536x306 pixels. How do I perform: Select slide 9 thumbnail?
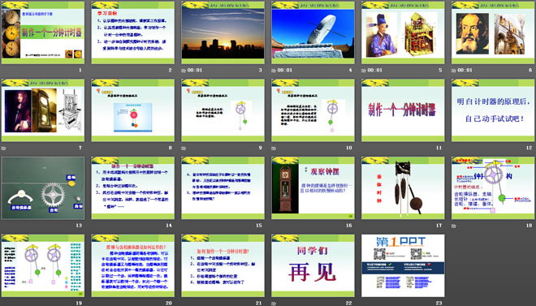pyautogui.click(x=223, y=110)
